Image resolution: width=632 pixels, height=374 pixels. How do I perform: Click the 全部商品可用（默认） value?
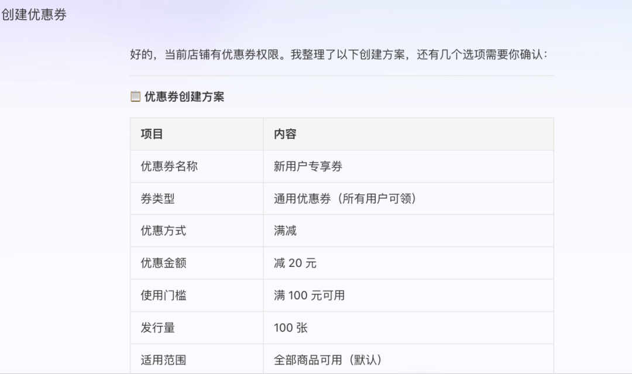click(328, 360)
